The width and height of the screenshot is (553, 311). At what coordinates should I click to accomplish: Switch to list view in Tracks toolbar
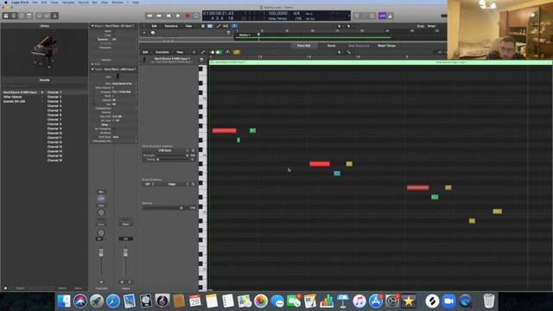click(x=203, y=26)
